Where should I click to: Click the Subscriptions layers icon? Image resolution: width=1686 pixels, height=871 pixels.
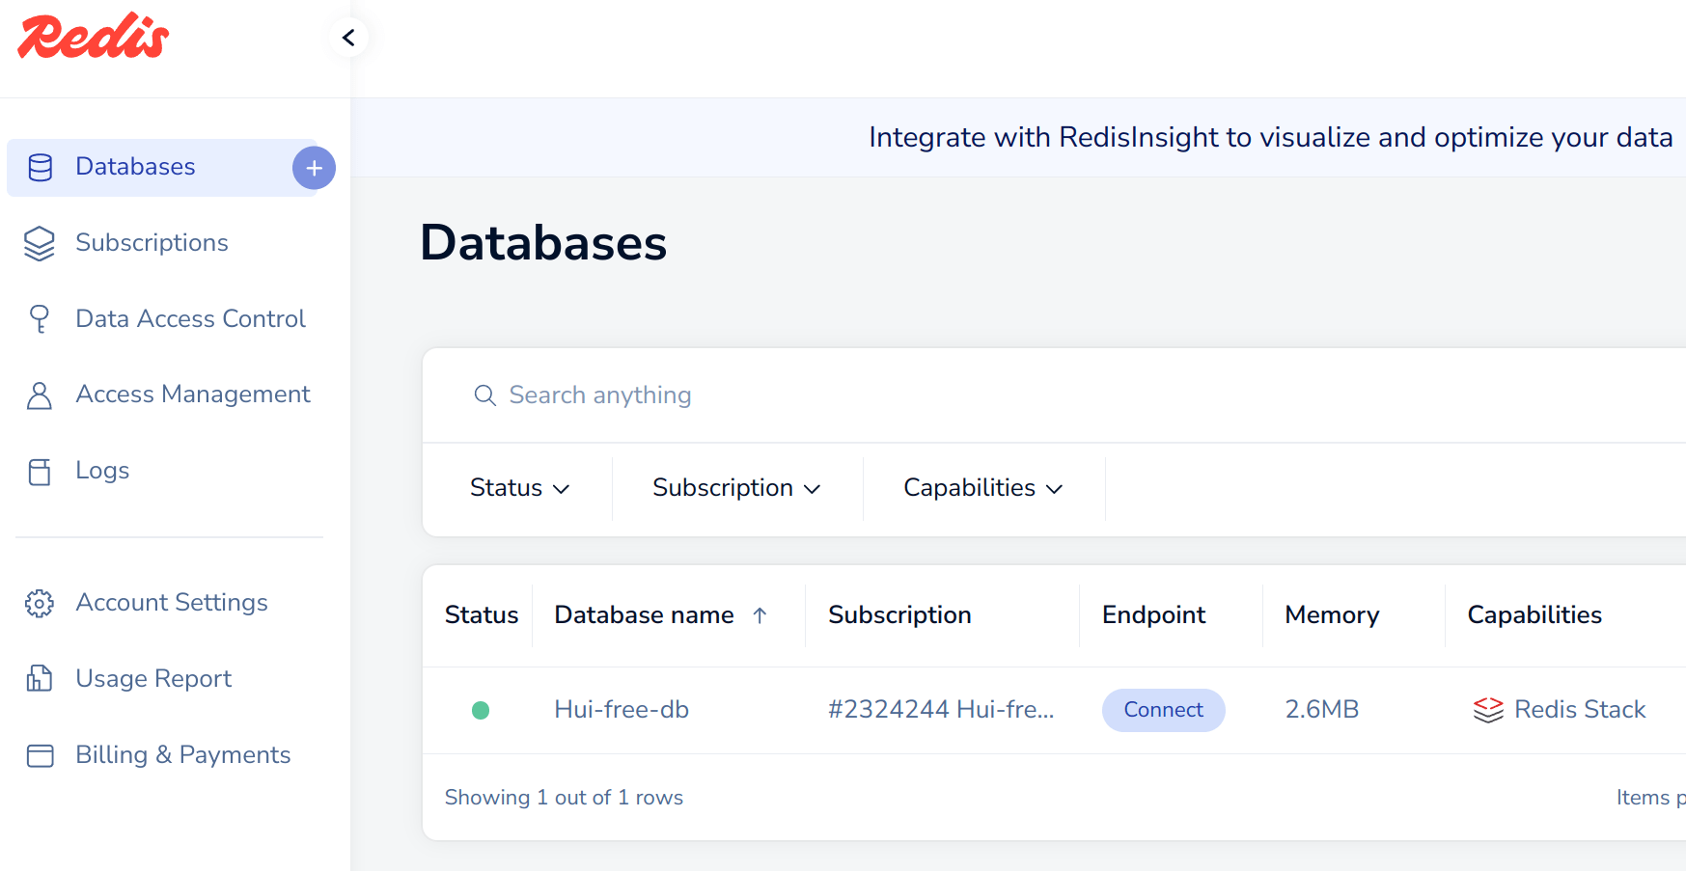(x=40, y=243)
